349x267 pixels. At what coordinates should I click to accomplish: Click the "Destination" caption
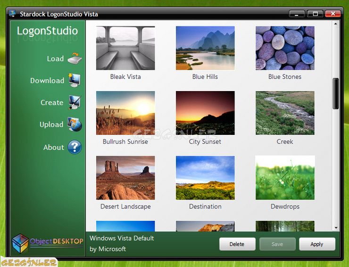tap(205, 207)
